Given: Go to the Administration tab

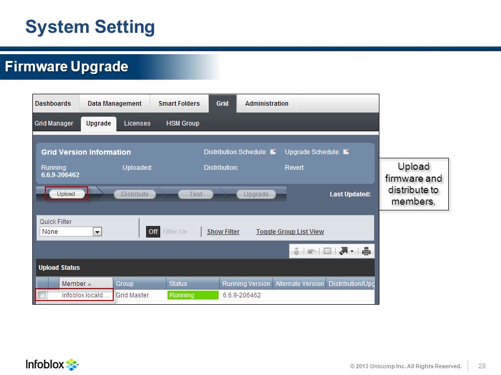Looking at the screenshot, I should coord(267,104).
